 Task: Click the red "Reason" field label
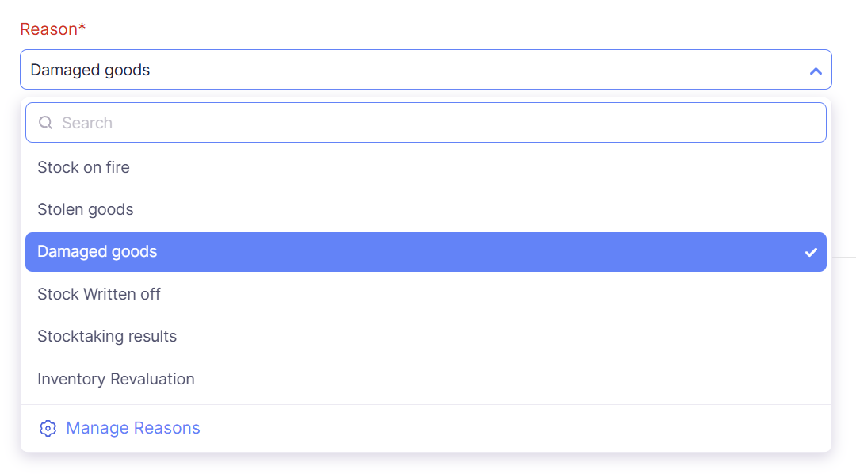point(48,29)
